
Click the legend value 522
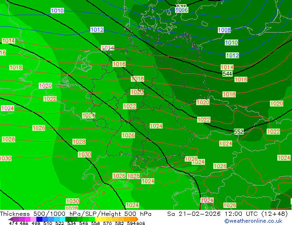click(59, 223)
